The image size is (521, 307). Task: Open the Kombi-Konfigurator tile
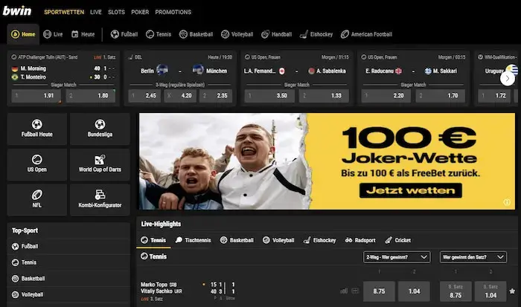[x=100, y=200]
